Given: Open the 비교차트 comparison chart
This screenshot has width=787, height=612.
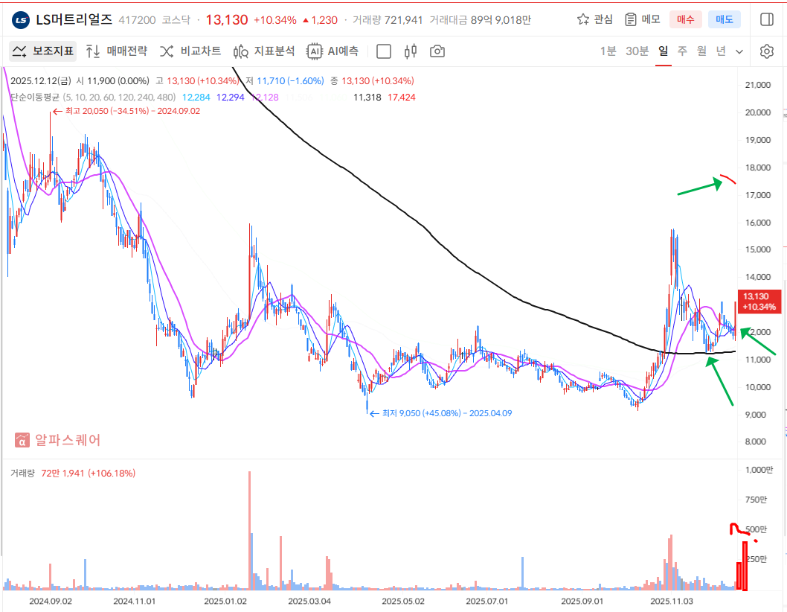Looking at the screenshot, I should (190, 51).
